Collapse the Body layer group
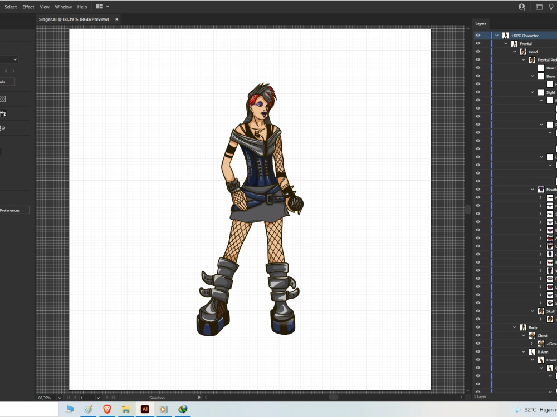Image resolution: width=557 pixels, height=417 pixels. point(515,327)
